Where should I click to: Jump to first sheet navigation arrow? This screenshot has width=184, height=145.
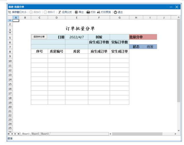pyautogui.click(x=9, y=134)
